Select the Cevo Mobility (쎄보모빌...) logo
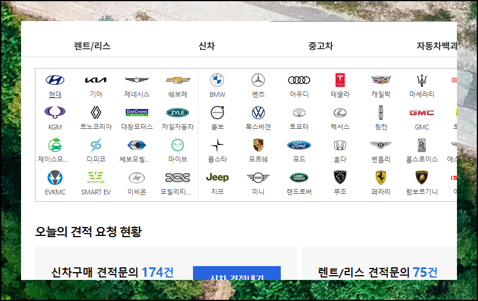Screen dimensions: 478x301 tap(136, 145)
